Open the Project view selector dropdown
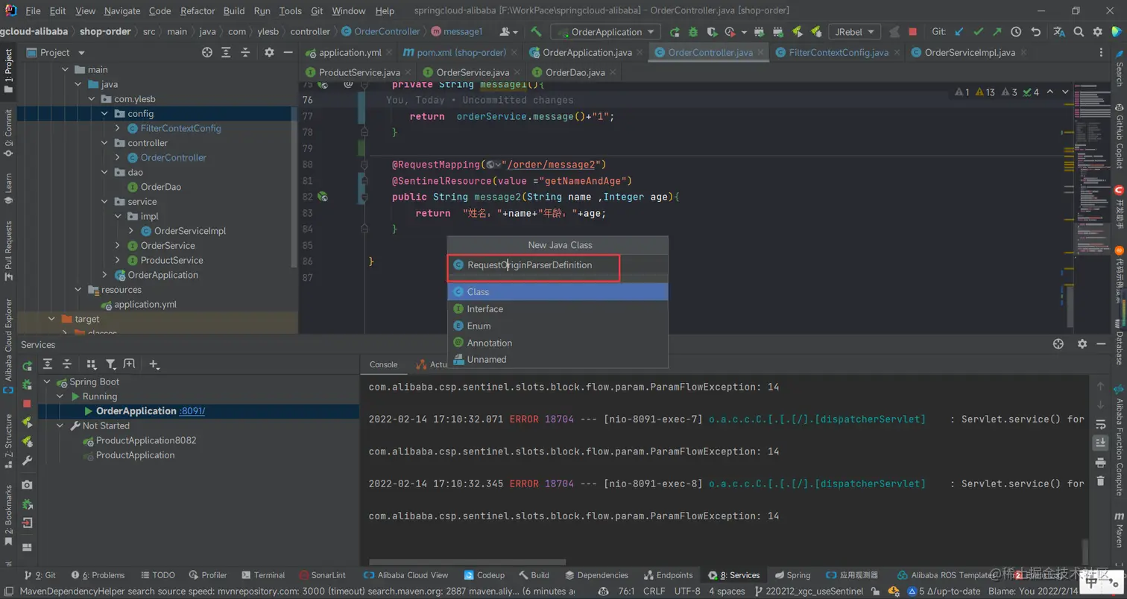 click(x=57, y=52)
